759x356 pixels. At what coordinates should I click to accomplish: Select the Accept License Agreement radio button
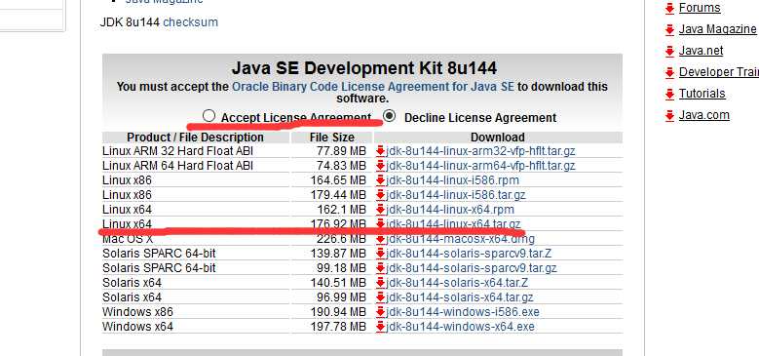click(x=209, y=116)
